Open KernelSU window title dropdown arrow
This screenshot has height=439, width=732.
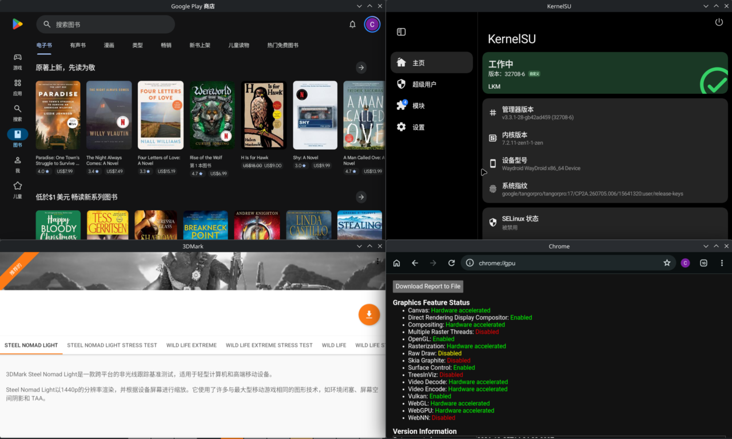(706, 6)
